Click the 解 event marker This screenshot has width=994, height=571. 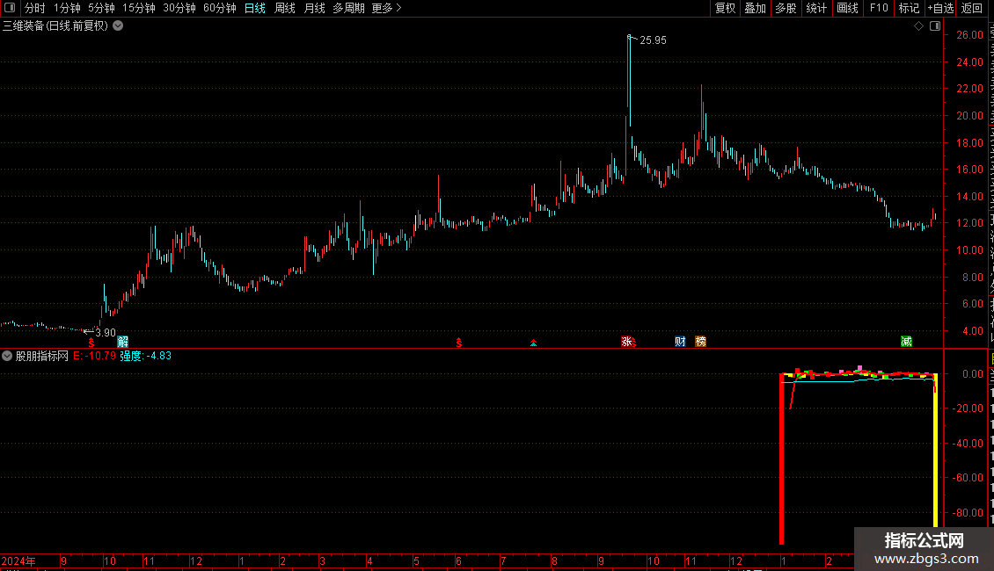pos(122,342)
